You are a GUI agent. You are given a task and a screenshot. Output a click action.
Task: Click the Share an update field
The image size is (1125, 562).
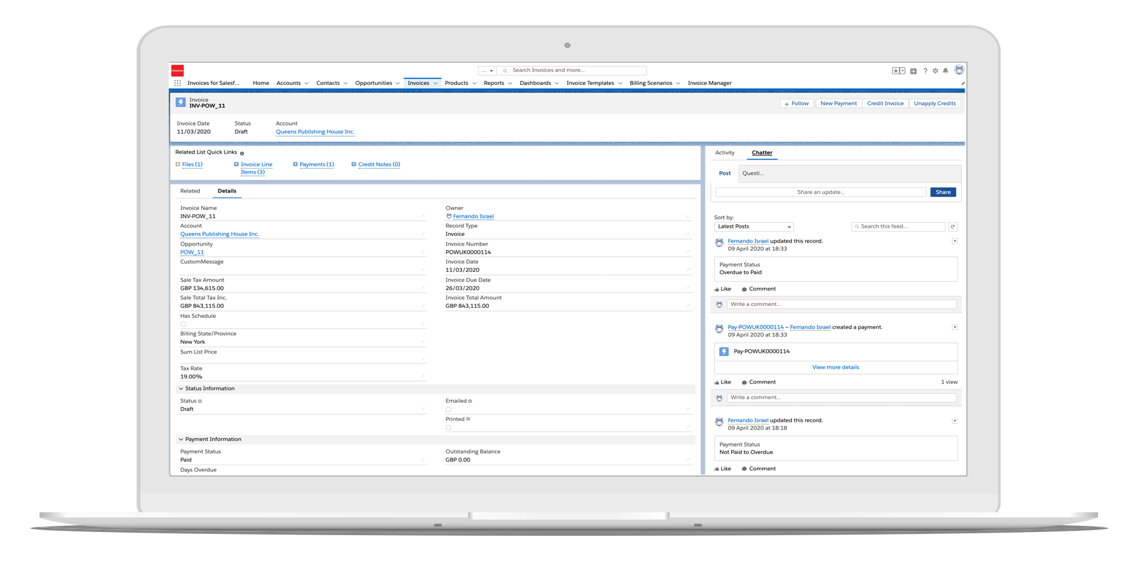pyautogui.click(x=821, y=192)
